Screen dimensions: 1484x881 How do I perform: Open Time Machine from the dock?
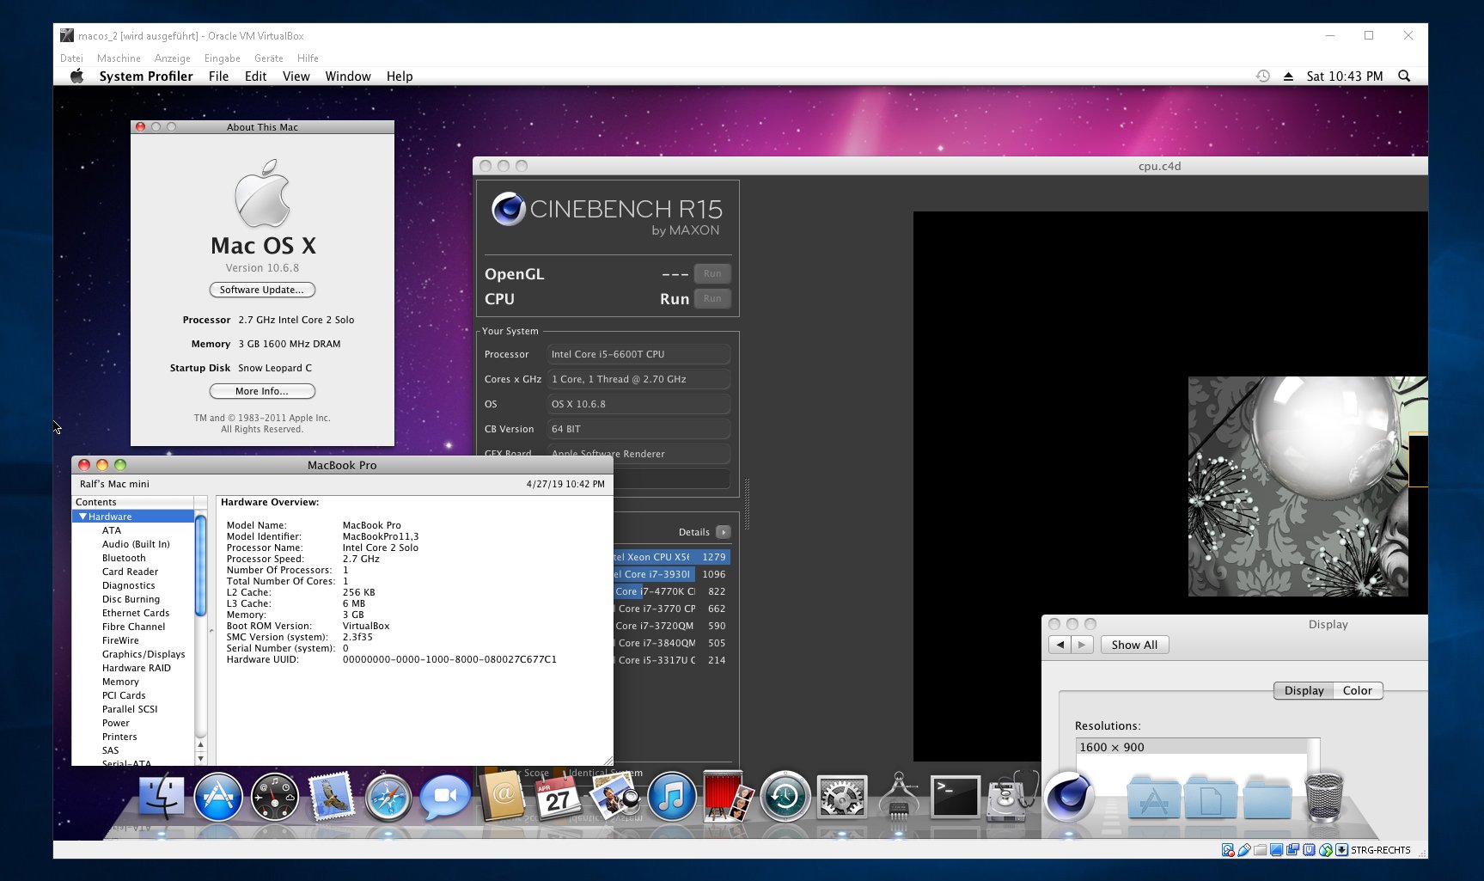tap(785, 798)
